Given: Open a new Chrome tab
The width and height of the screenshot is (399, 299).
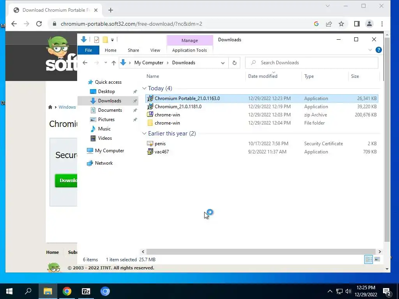Looking at the screenshot, I should (110, 10).
